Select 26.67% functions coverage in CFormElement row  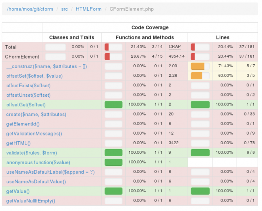pyautogui.click(x=138, y=56)
